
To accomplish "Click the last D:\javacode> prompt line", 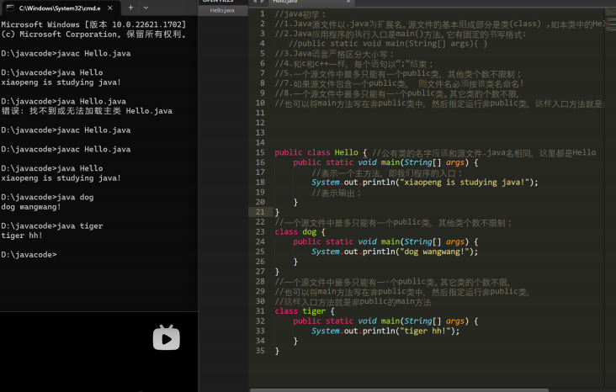I will (x=27, y=255).
